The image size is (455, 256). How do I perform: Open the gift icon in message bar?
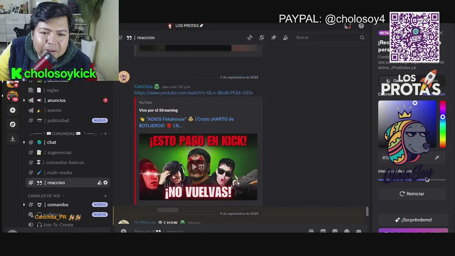(x=311, y=231)
